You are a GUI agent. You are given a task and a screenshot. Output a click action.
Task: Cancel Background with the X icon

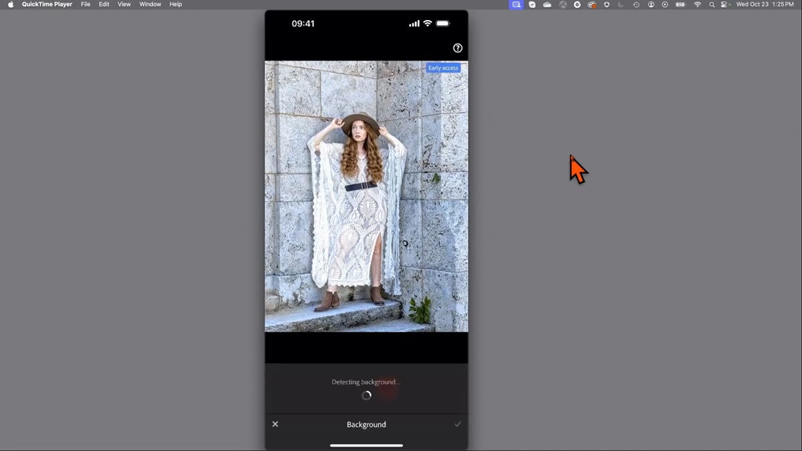[x=275, y=424]
